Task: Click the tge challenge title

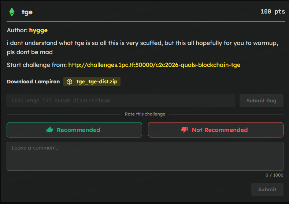Action: (27, 12)
